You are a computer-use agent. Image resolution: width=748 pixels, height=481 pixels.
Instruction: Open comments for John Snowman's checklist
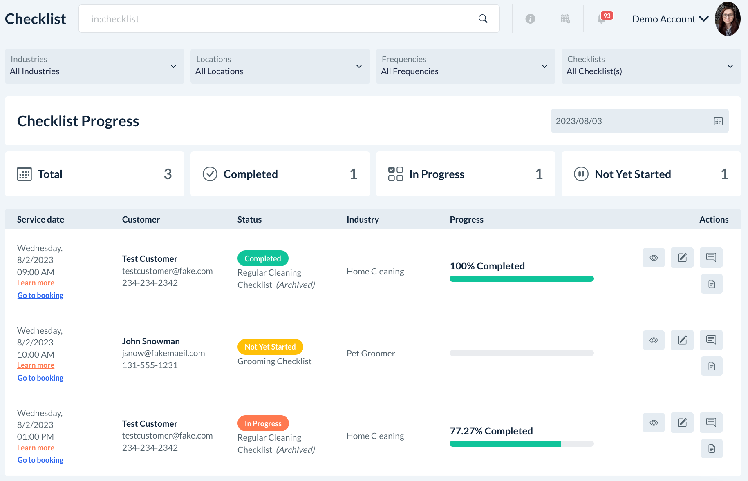pyautogui.click(x=711, y=340)
